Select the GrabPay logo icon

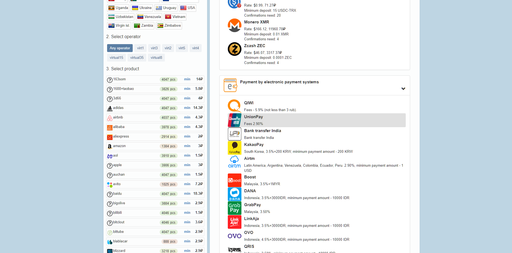[x=234, y=208]
